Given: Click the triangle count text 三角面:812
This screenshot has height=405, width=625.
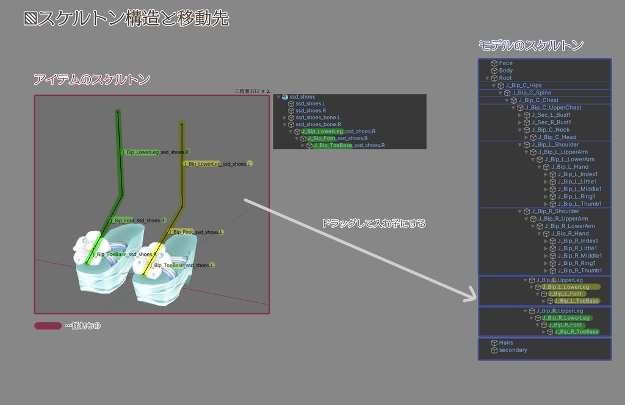Looking at the screenshot, I should point(247,91).
